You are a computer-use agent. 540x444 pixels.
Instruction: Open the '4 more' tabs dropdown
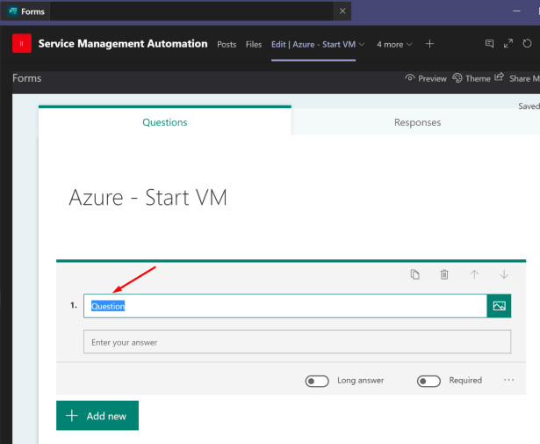394,44
